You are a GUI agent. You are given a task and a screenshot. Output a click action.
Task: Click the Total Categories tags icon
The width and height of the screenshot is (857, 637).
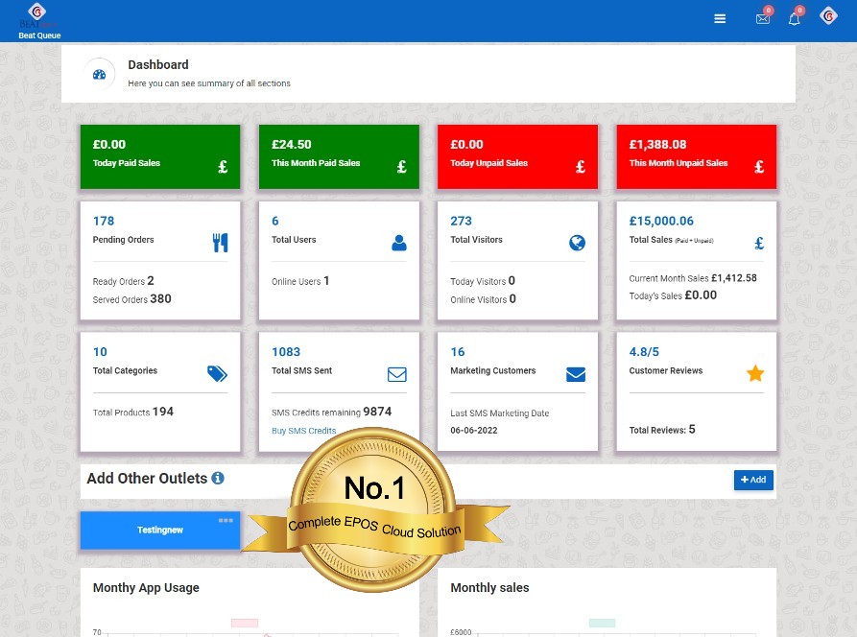[x=217, y=373]
